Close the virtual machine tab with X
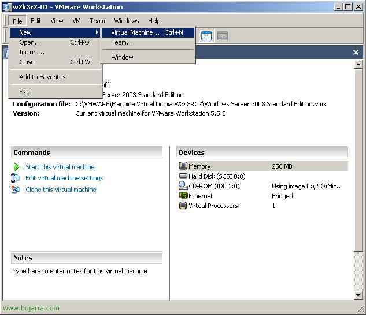The image size is (366, 315). tap(356, 52)
